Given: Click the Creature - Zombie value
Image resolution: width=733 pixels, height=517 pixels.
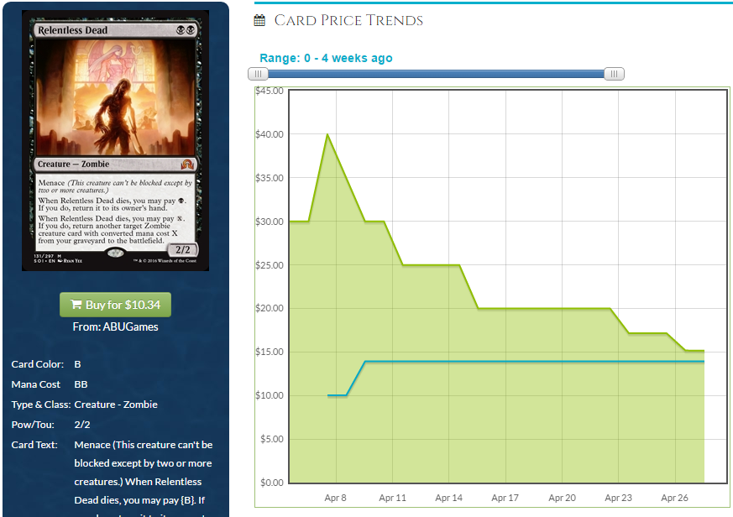Looking at the screenshot, I should click(x=116, y=405).
